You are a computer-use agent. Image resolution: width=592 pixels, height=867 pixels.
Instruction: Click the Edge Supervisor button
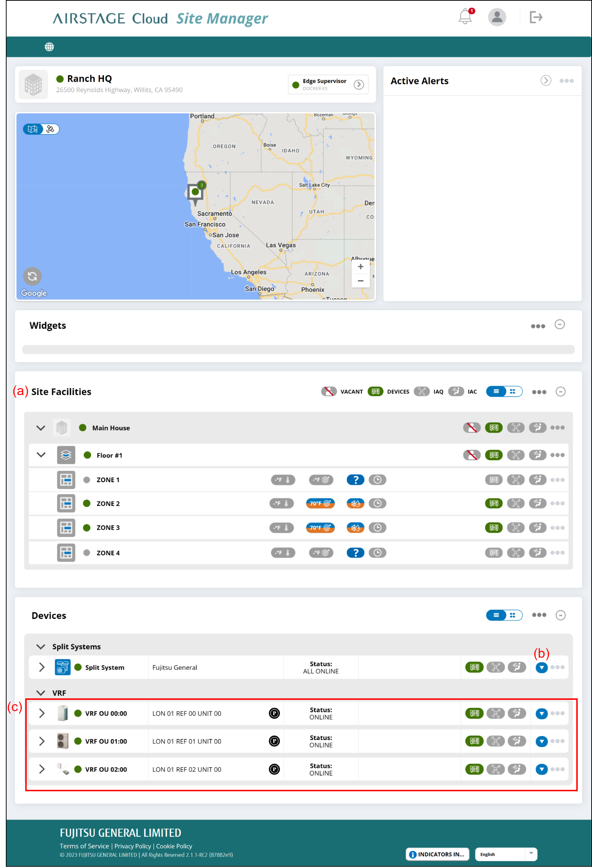pos(328,85)
